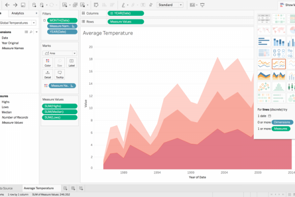
Task: Click the Detail marks button
Action: pyautogui.click(x=48, y=74)
